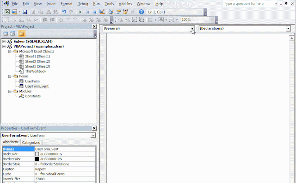The image size is (296, 183).
Task: Click the Reset stop icon
Action: (x=94, y=12)
